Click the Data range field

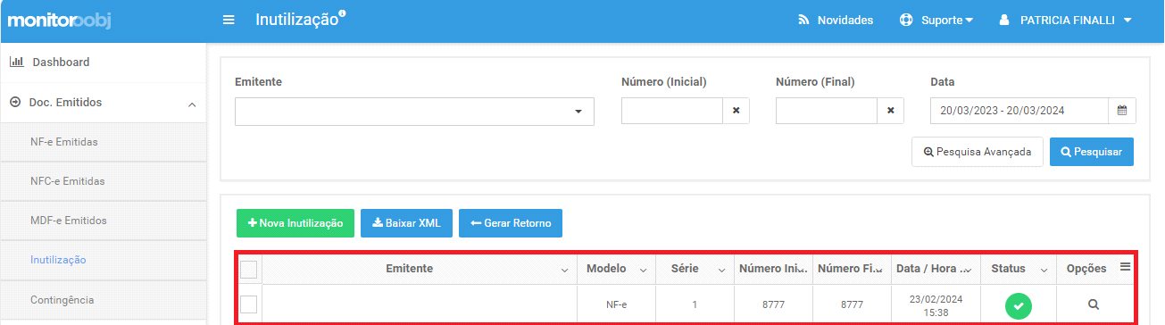[x=1019, y=111]
